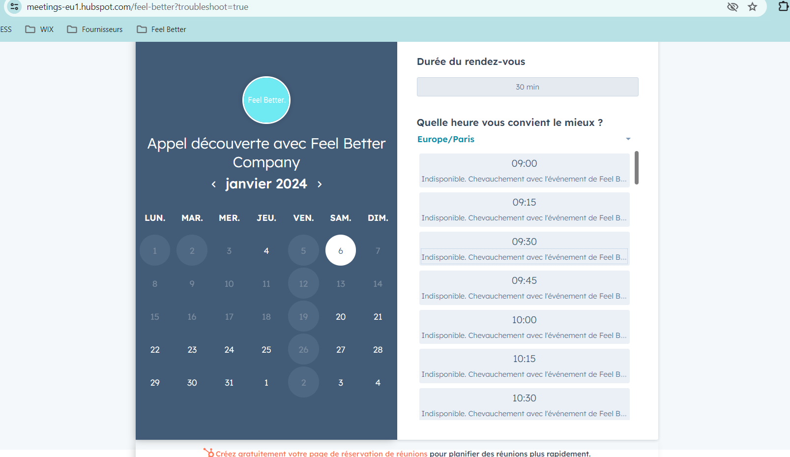
Task: Click disabled Friday 26 January date
Action: point(303,349)
